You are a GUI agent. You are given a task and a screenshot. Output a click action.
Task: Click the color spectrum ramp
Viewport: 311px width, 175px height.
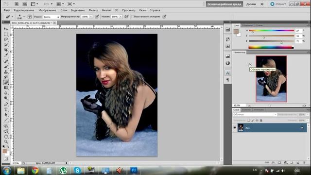[271, 47]
